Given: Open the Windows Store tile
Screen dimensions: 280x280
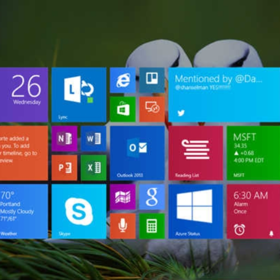Looking at the screenshot, I should click(x=123, y=109).
